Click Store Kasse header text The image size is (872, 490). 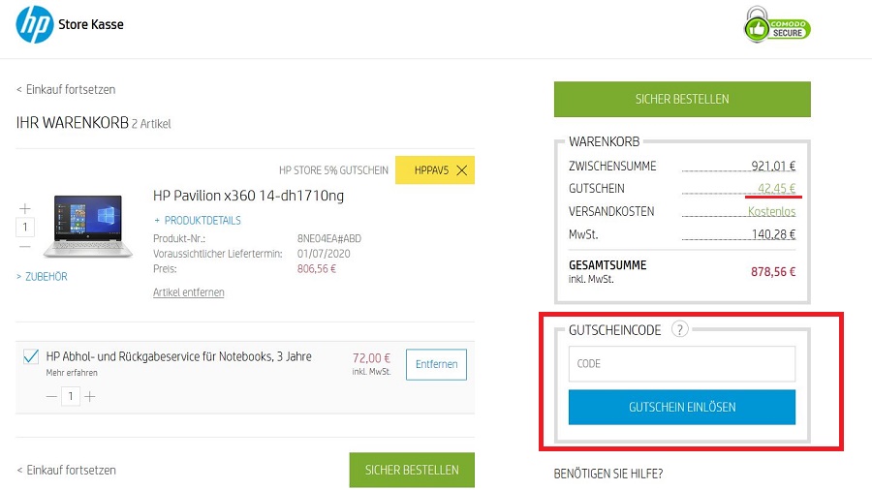(x=91, y=24)
